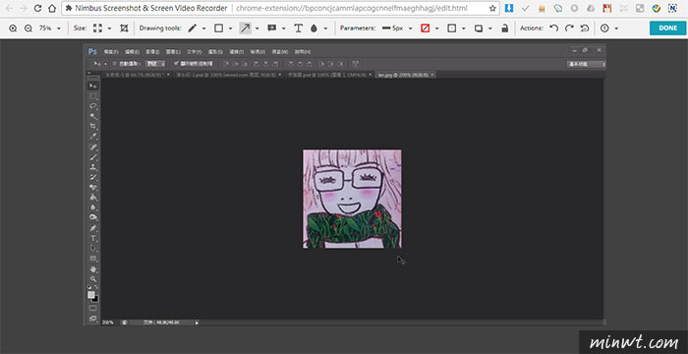Select the note callout tool
Viewport: 688px width, 354px height.
pos(271,29)
